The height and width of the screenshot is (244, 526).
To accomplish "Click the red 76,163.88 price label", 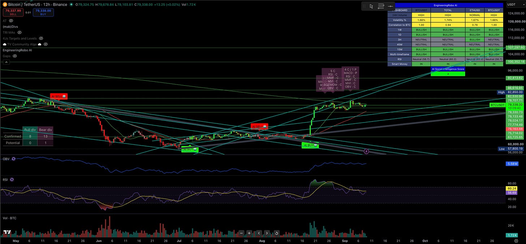I will pos(514,129).
